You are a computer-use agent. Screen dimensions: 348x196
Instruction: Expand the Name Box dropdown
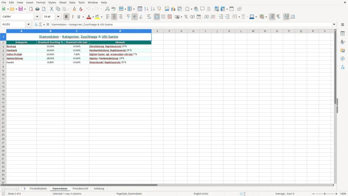pyautogui.click(x=29, y=24)
